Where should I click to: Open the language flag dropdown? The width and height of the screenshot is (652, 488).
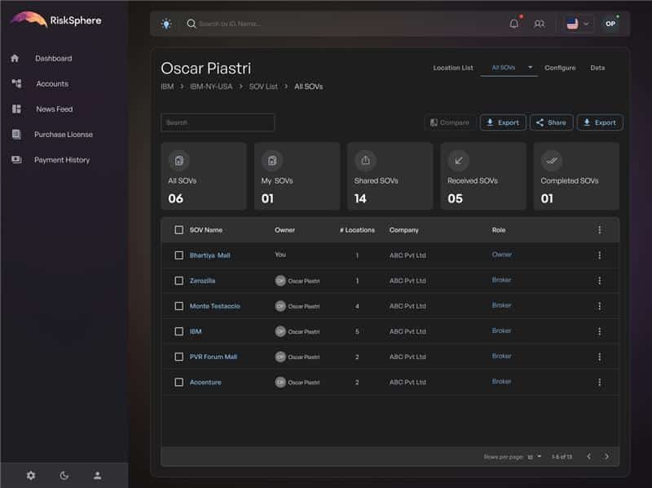pyautogui.click(x=577, y=24)
